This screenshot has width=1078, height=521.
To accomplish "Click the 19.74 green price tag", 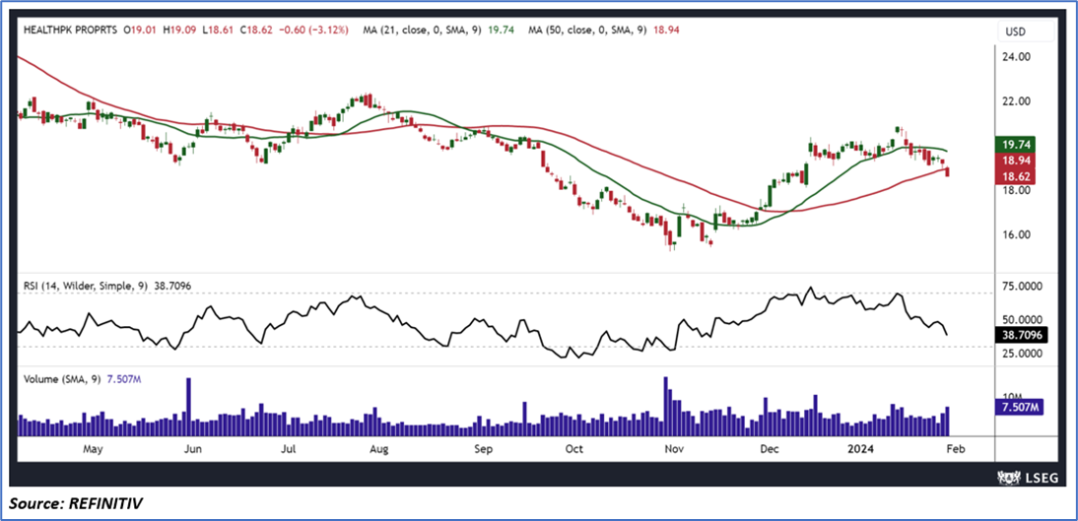I will (1015, 145).
